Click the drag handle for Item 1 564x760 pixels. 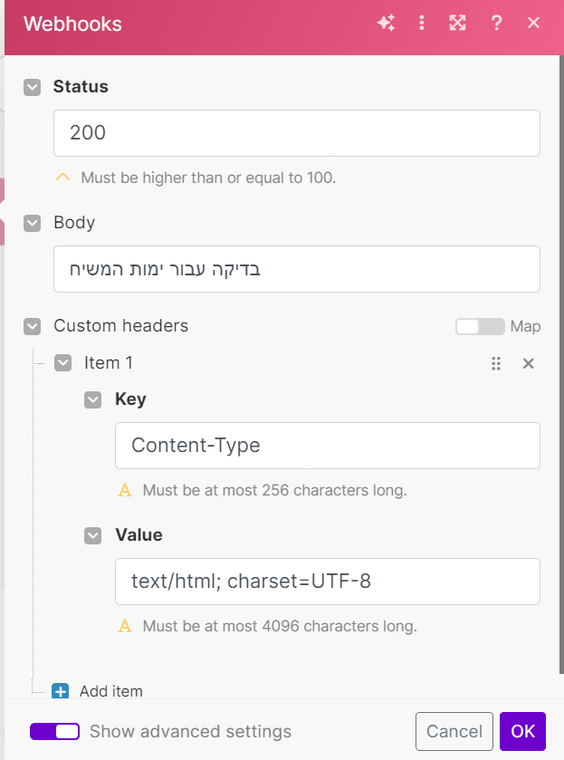(496, 363)
